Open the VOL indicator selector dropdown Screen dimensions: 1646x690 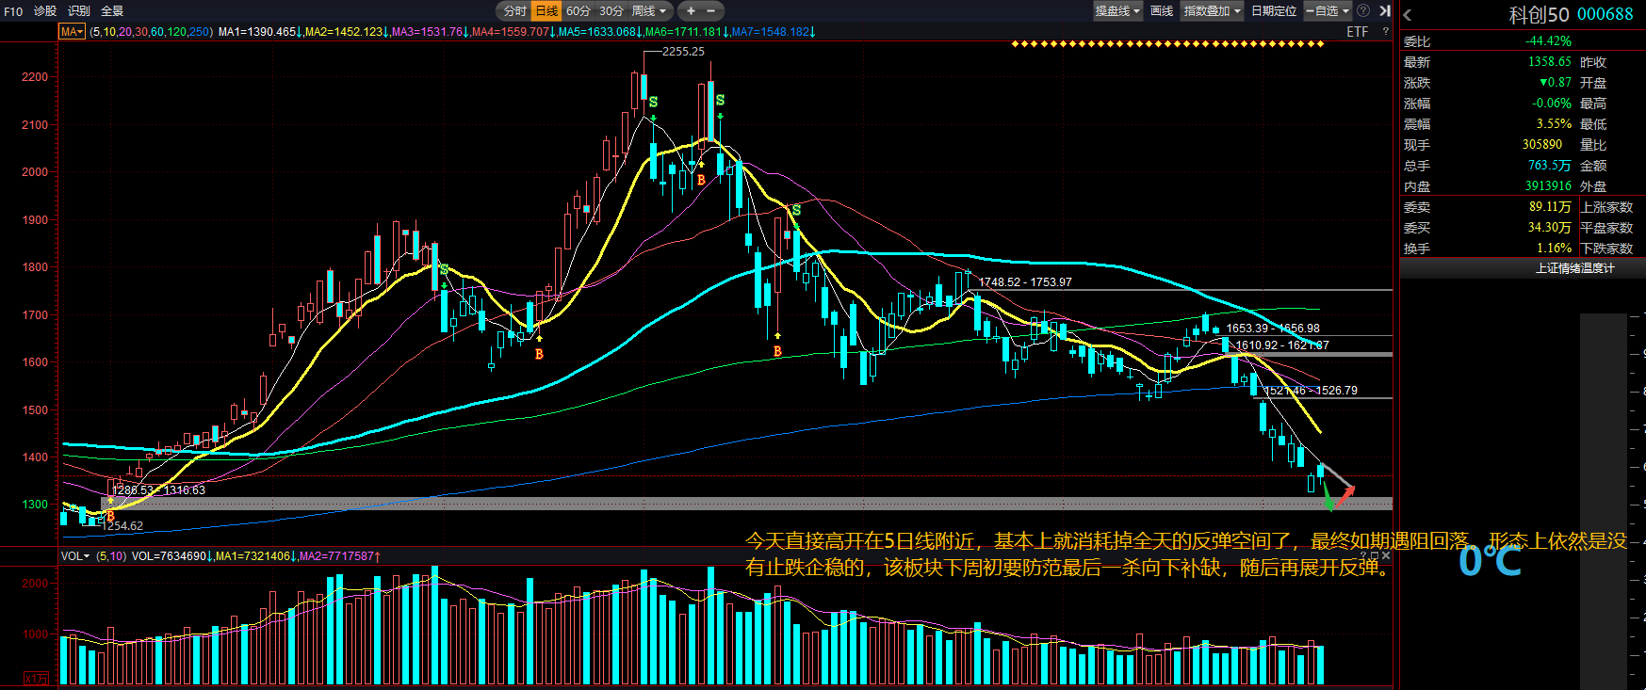(x=75, y=556)
